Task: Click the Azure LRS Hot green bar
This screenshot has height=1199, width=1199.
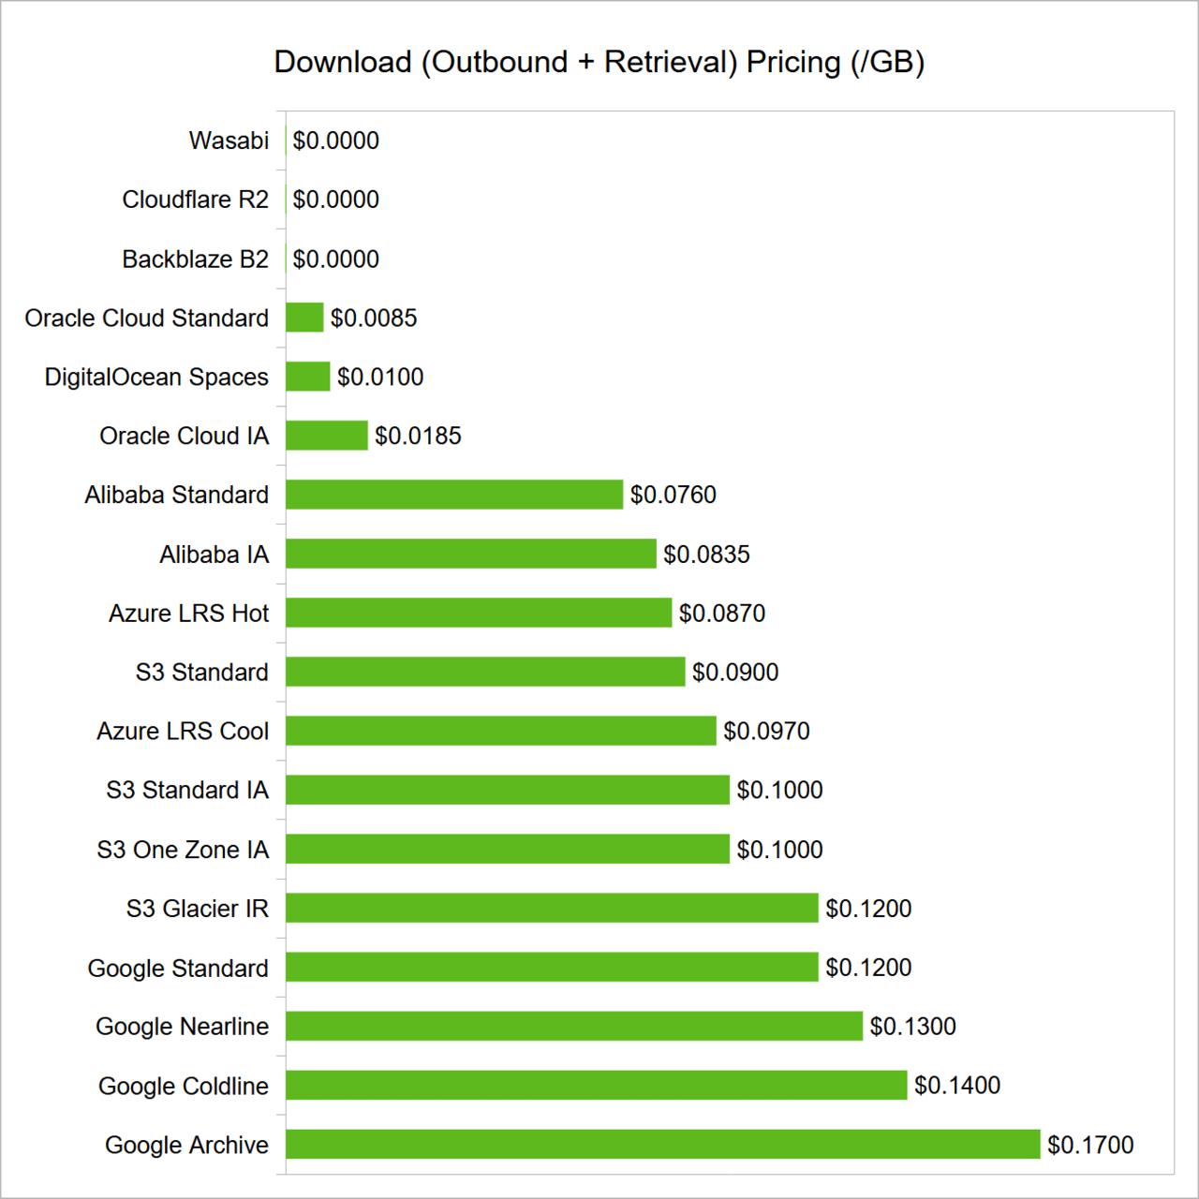Action: 479,613
